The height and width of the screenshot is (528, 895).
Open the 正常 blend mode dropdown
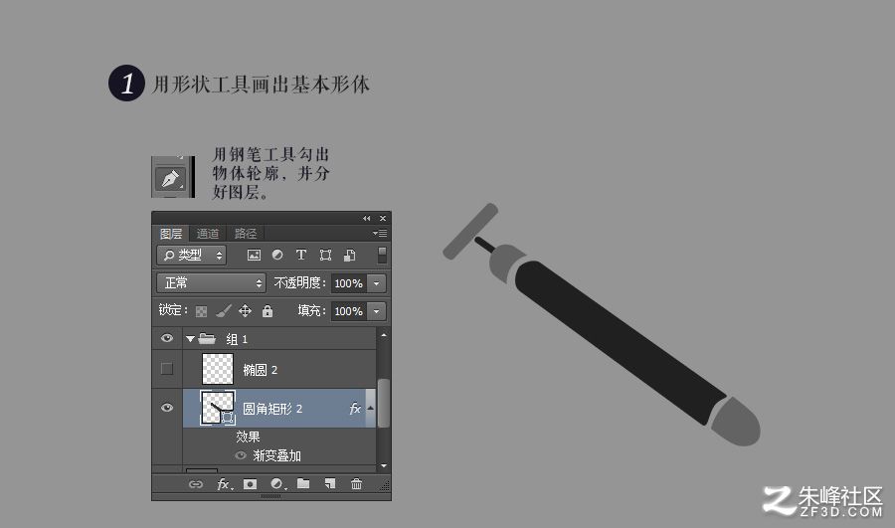(x=211, y=282)
